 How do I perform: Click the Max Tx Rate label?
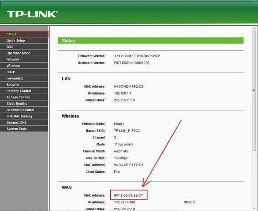click(96, 158)
